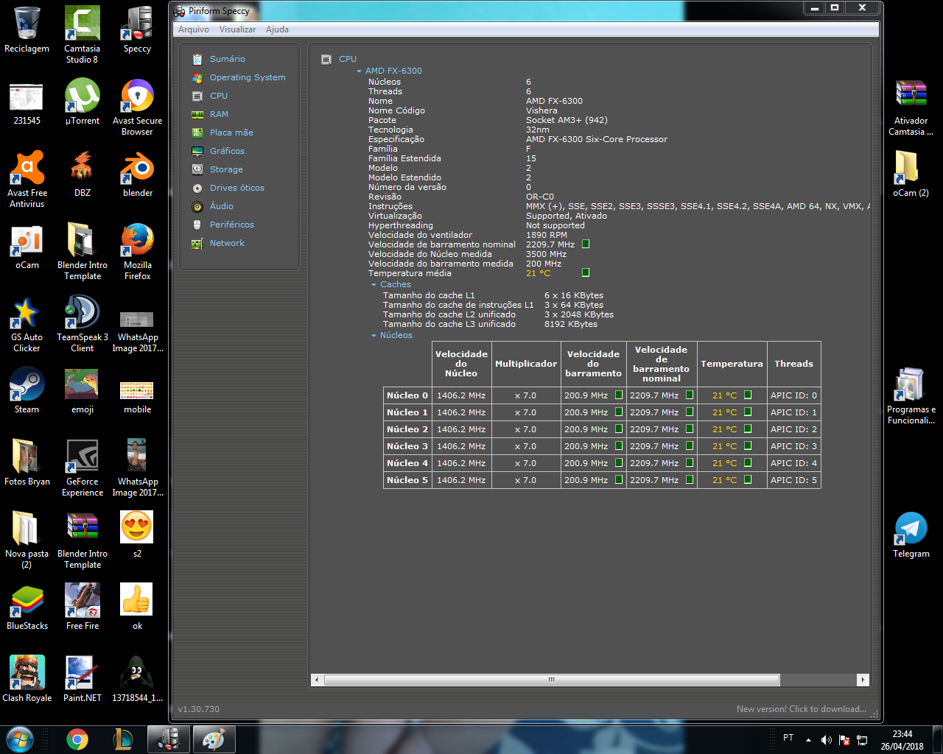
Task: Click New version download link
Action: coord(802,709)
